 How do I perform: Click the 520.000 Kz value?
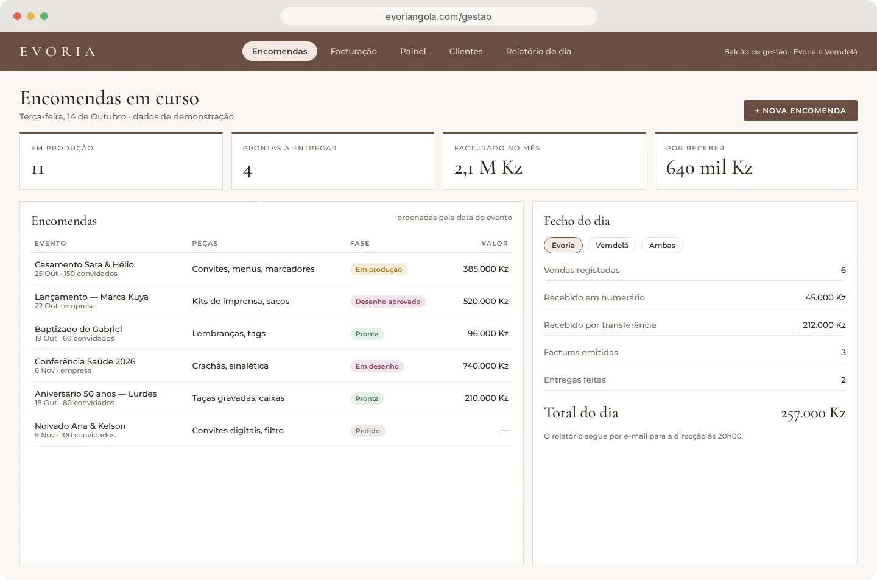[x=485, y=301]
